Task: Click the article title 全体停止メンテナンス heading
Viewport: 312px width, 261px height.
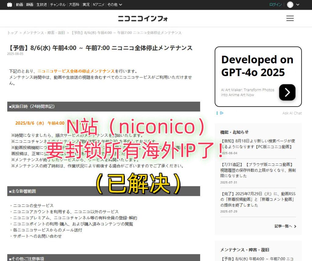Action: tap(100, 48)
